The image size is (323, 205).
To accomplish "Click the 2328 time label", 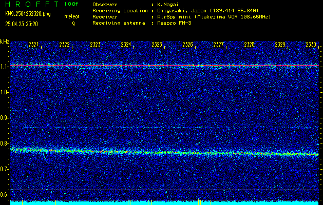I will (249, 45).
